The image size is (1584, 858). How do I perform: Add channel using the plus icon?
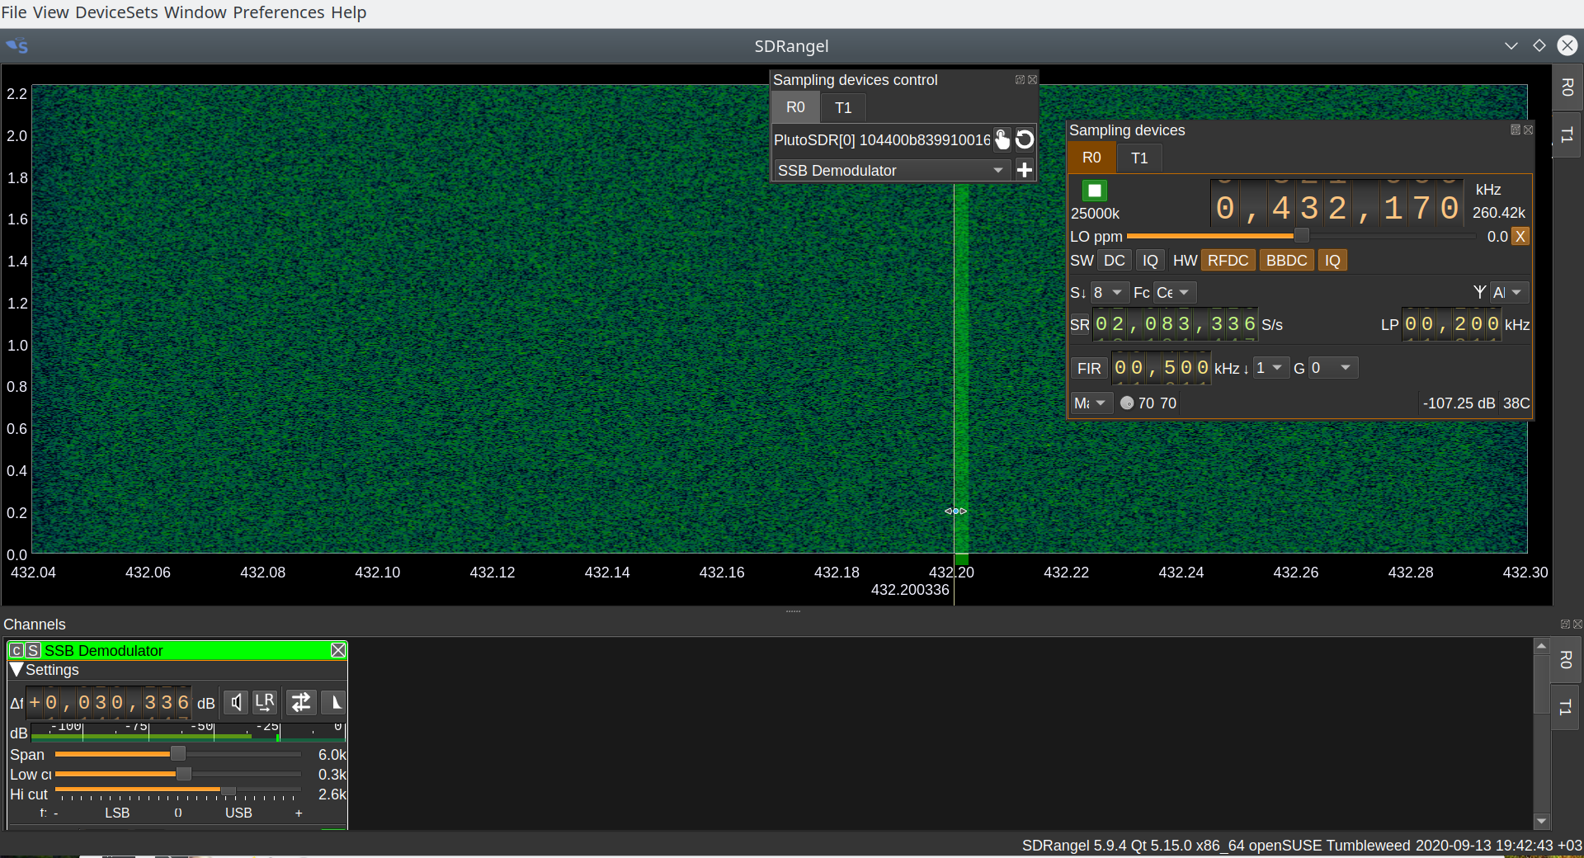click(x=1025, y=170)
